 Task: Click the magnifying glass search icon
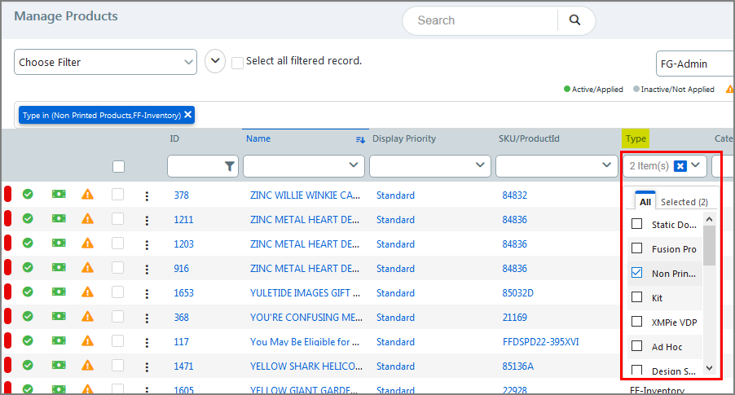coord(574,20)
